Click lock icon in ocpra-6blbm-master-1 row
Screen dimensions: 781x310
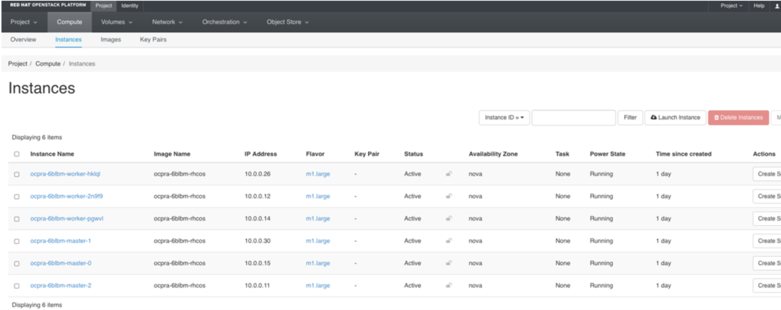[x=449, y=241]
